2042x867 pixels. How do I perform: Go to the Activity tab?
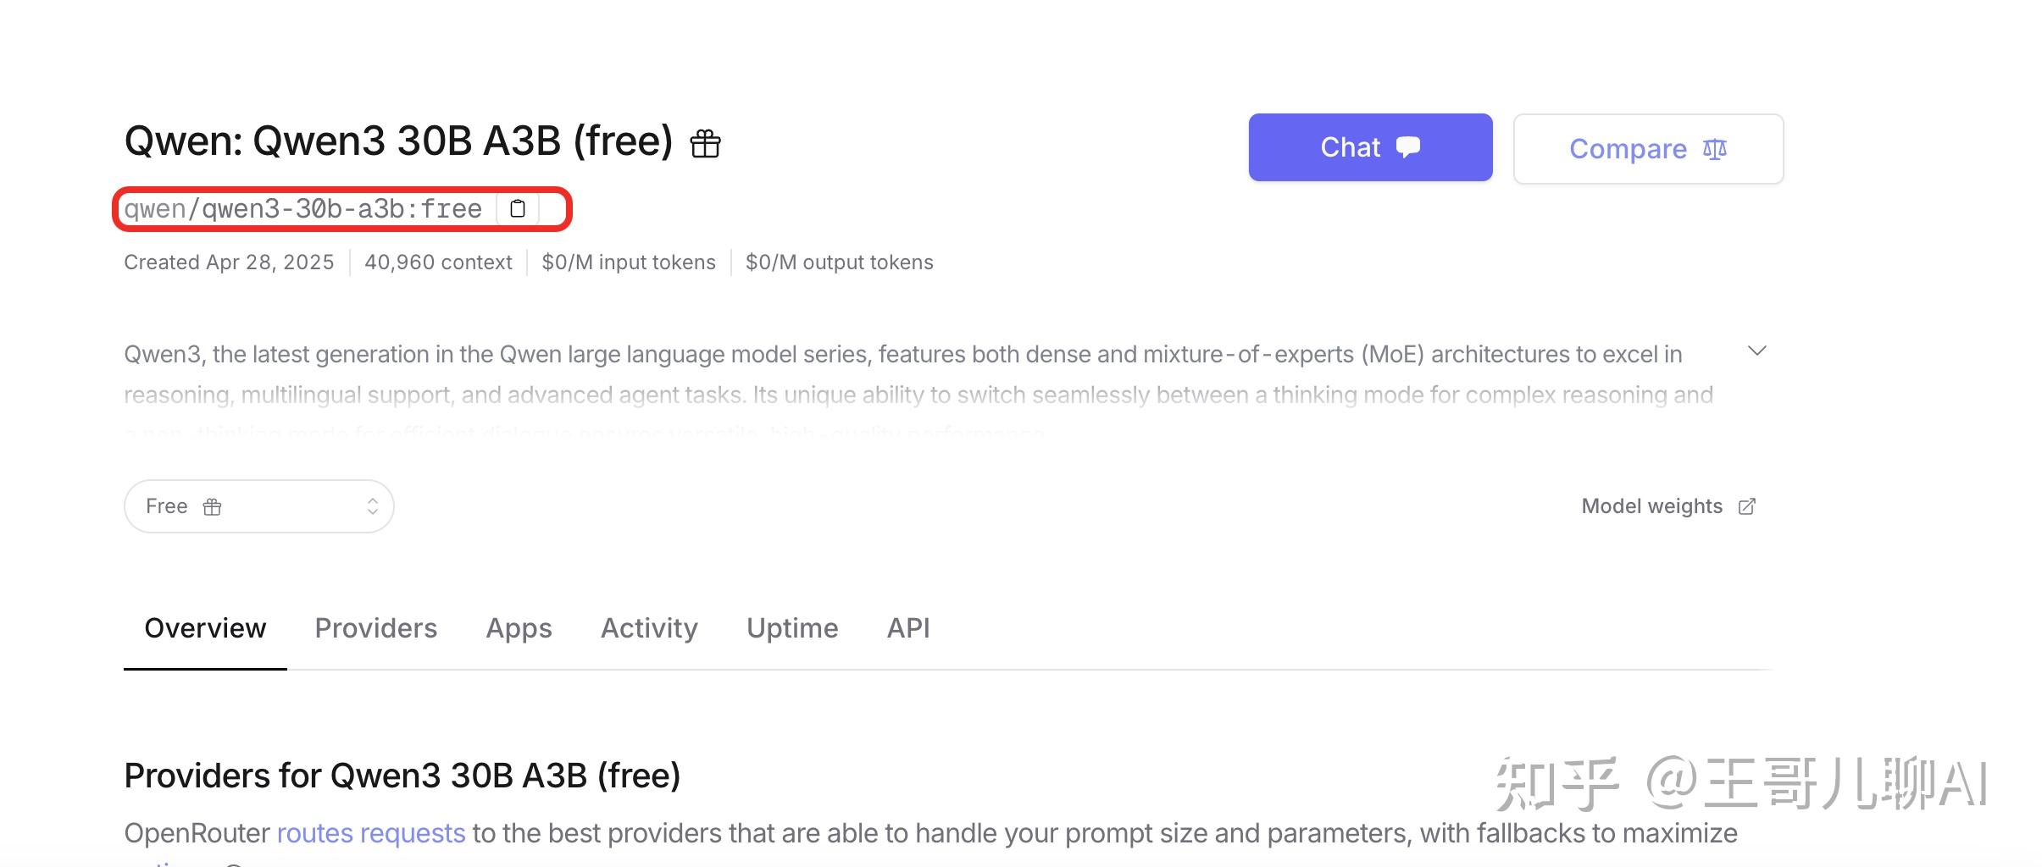pyautogui.click(x=649, y=628)
